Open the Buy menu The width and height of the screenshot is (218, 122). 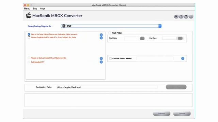point(35,8)
